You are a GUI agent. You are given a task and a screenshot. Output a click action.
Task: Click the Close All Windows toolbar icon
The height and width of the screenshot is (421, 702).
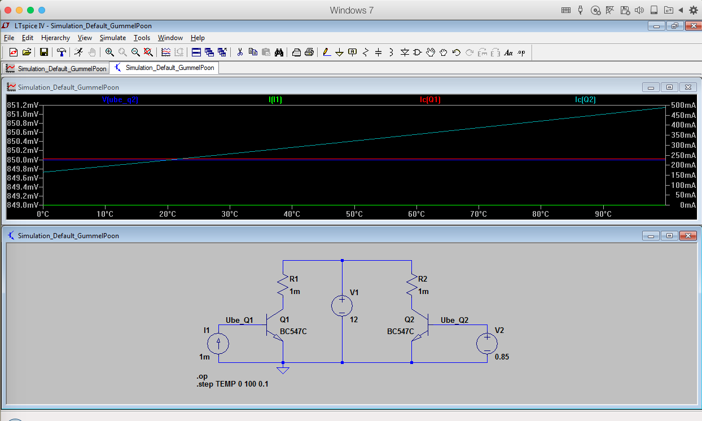pos(222,52)
